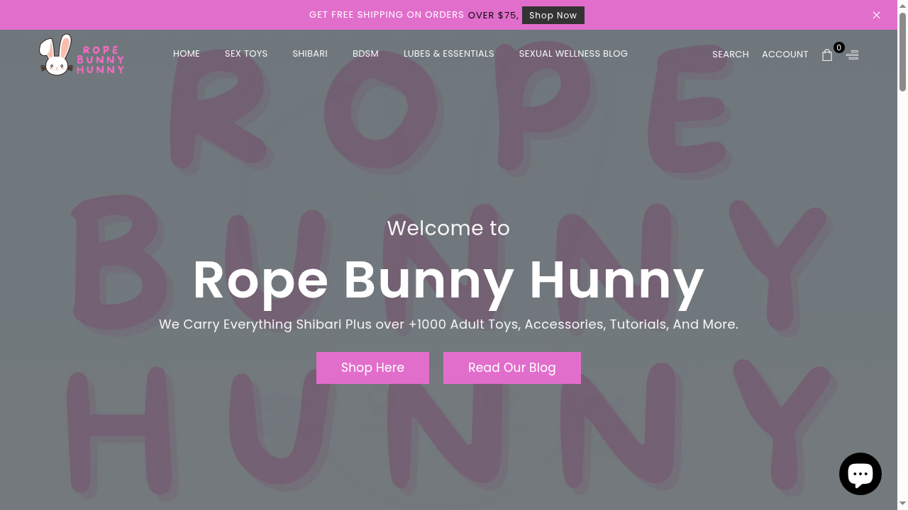Select HOME in the navigation bar

pyautogui.click(x=187, y=53)
